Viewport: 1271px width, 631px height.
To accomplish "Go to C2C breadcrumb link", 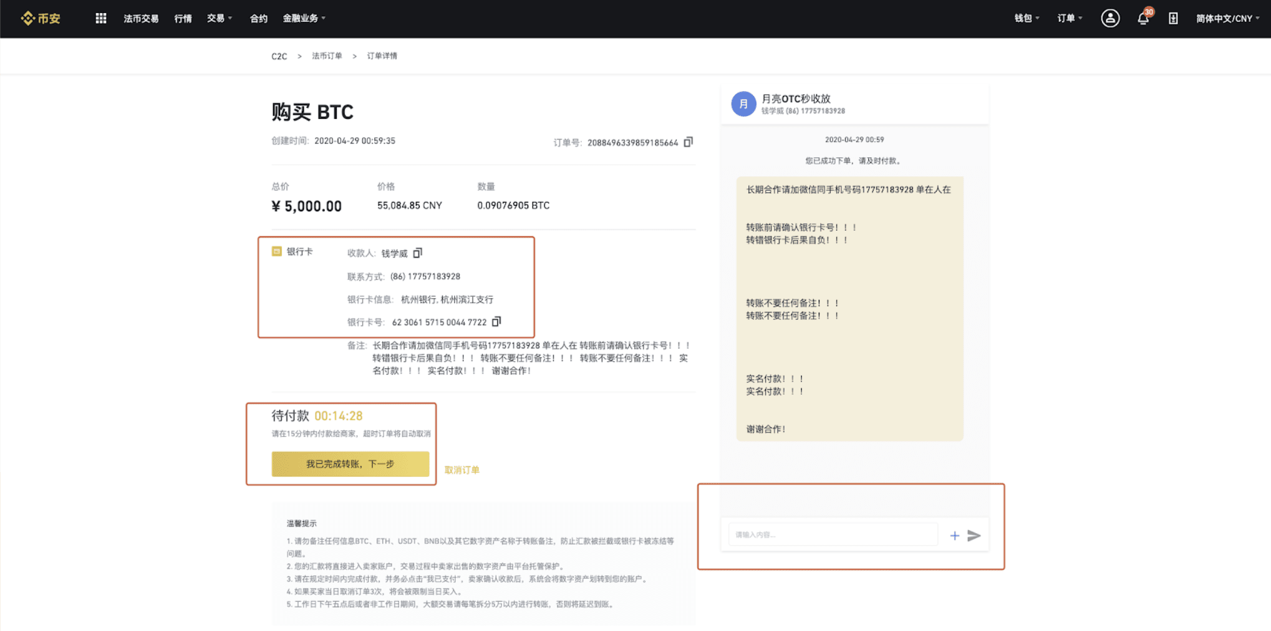I will 279,56.
